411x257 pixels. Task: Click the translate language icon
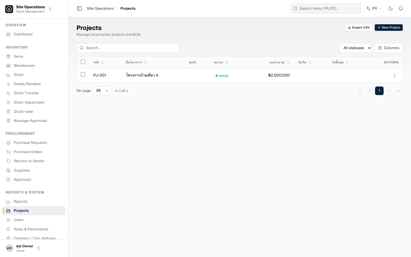click(368, 9)
